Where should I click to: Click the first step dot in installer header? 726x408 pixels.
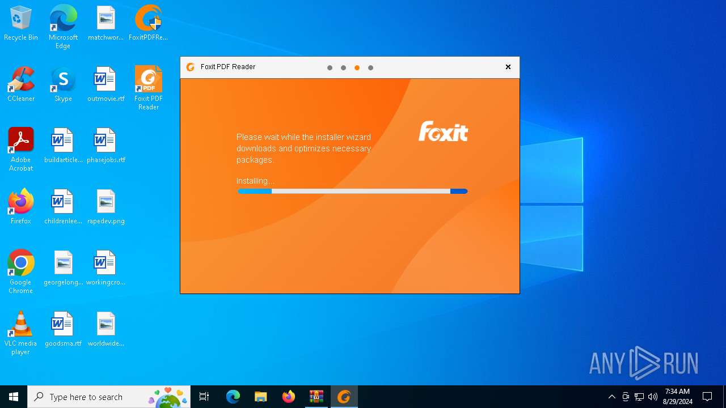click(330, 67)
